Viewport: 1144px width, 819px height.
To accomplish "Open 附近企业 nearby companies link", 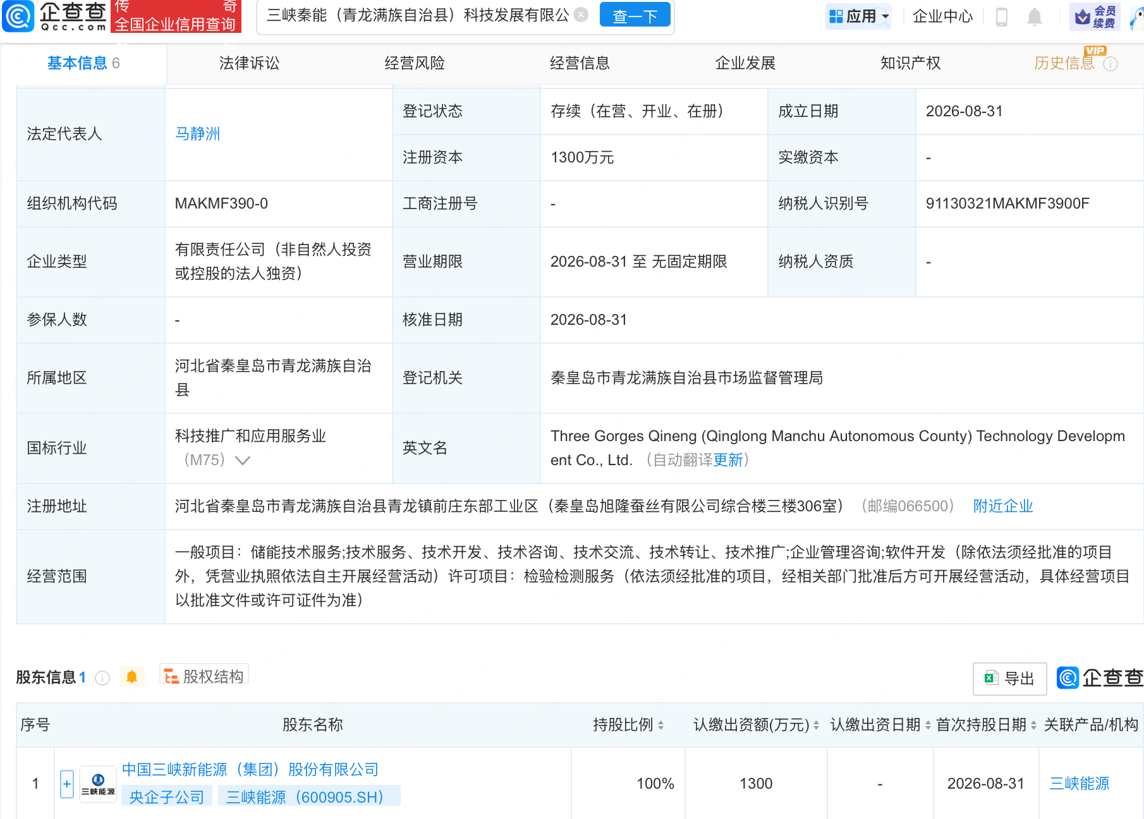I will pyautogui.click(x=1002, y=506).
